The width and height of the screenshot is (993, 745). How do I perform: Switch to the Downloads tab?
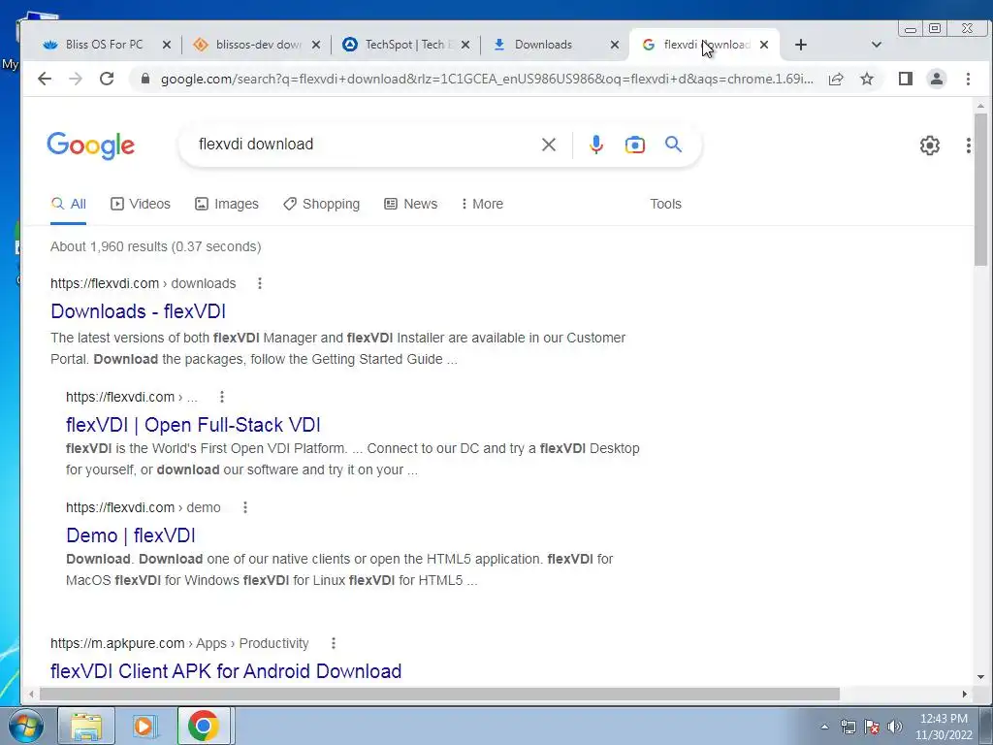(543, 45)
